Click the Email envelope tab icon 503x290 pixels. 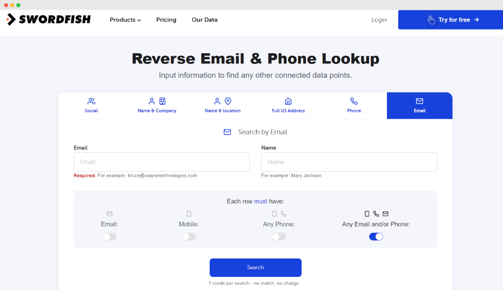pyautogui.click(x=419, y=101)
